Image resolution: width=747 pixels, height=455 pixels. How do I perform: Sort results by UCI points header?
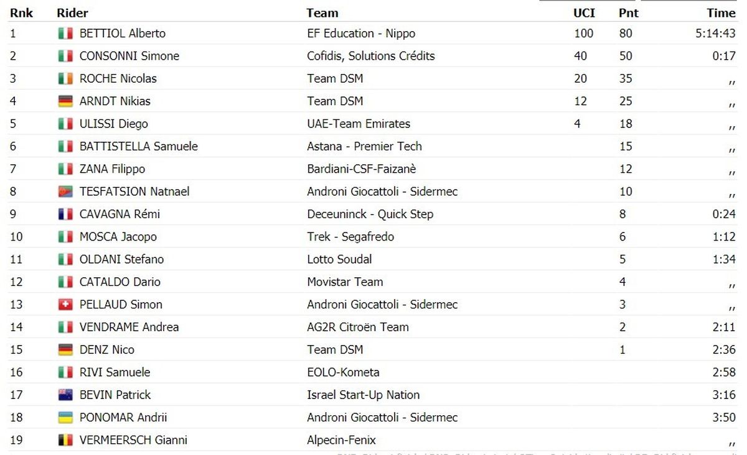(583, 13)
